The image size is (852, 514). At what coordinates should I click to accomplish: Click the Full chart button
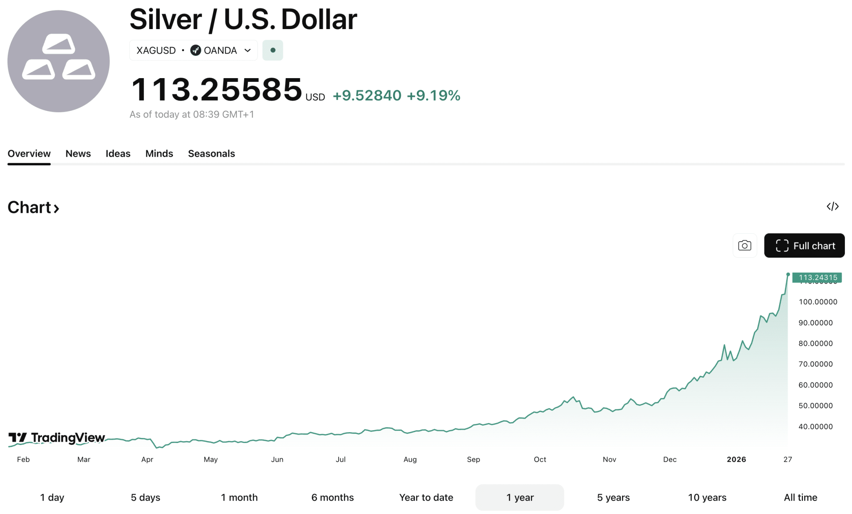[804, 246]
